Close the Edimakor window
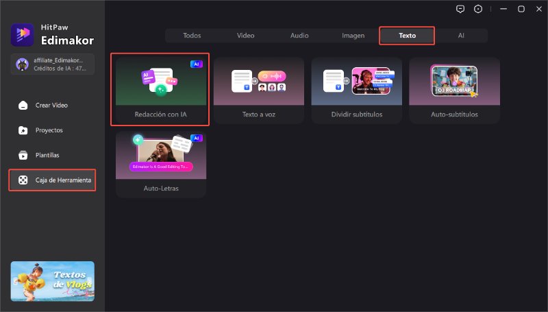 point(539,9)
